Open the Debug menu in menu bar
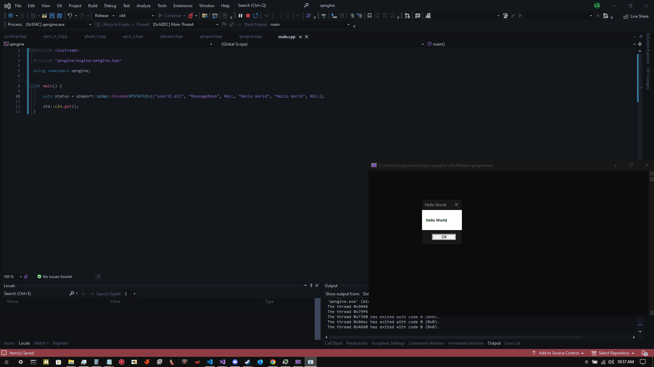 [x=110, y=5]
